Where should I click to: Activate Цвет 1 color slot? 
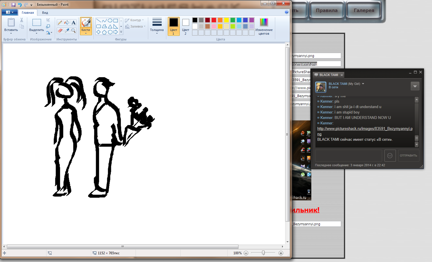(x=173, y=26)
